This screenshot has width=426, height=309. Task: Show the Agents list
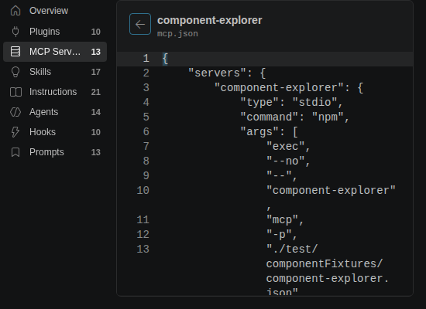point(55,112)
